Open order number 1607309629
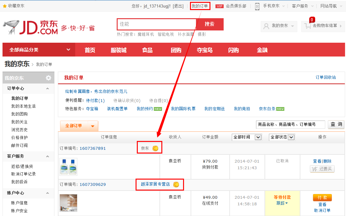346x216 pixels. tap(93, 185)
